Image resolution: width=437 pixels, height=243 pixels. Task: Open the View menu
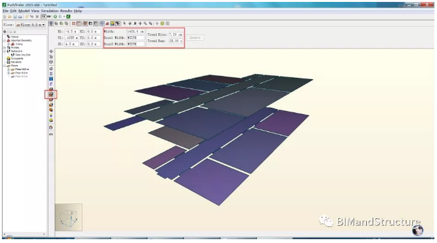coord(35,11)
